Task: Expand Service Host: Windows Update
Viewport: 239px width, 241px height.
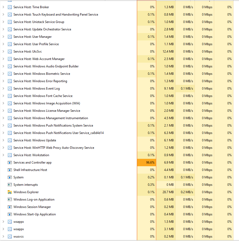Action: [3, 140]
